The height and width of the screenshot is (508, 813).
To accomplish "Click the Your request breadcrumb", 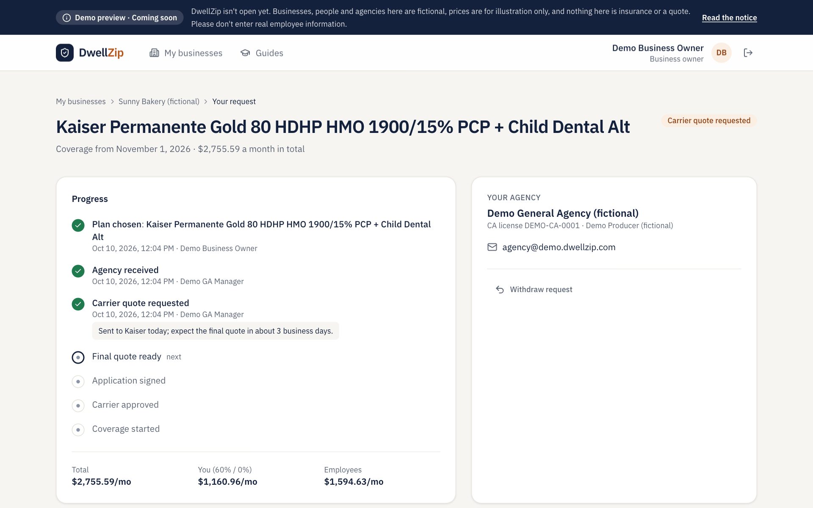I will tap(234, 102).
